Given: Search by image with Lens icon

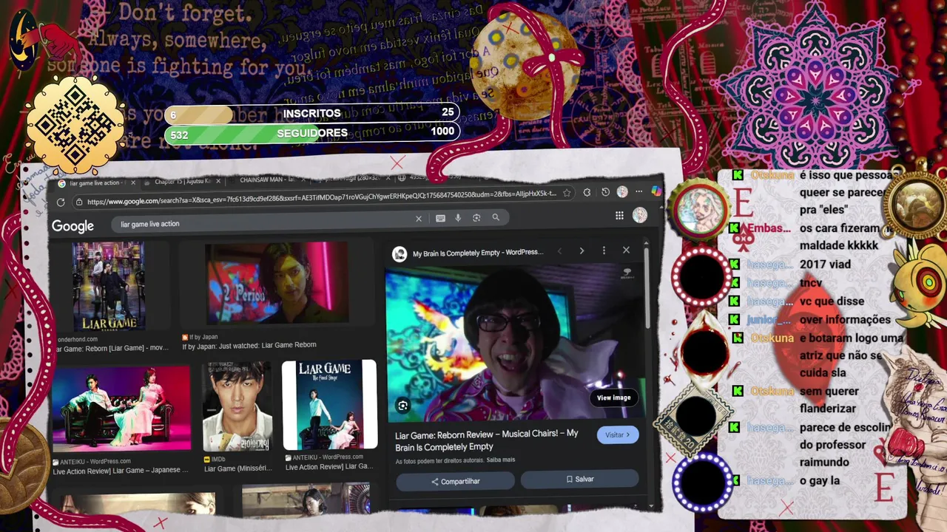Looking at the screenshot, I should coord(476,217).
